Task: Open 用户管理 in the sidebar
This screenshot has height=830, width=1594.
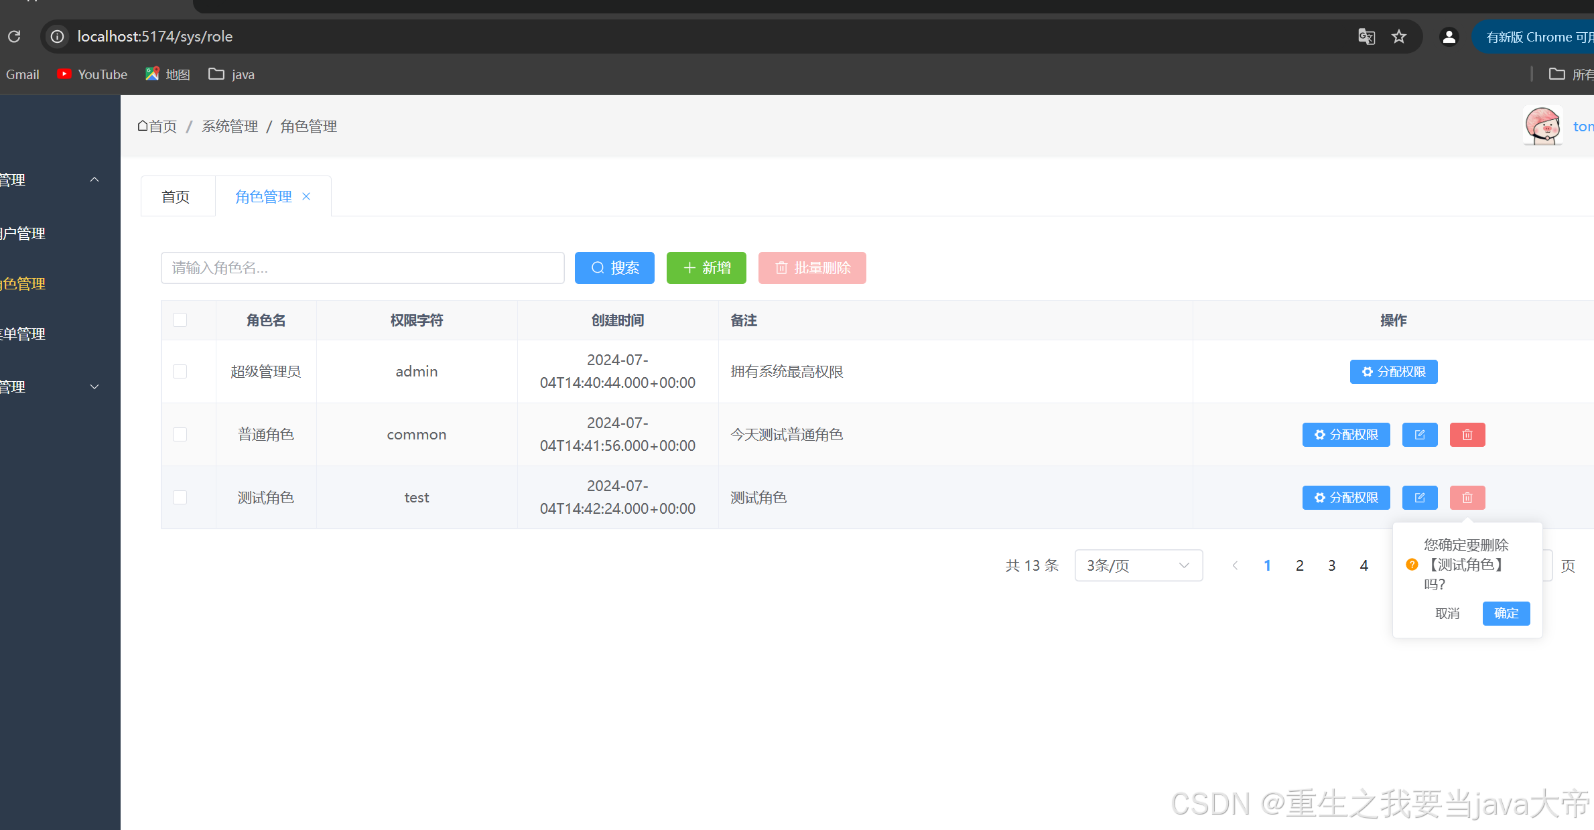Action: (23, 233)
